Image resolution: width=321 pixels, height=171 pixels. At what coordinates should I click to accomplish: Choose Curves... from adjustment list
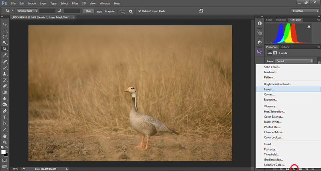[269, 95]
